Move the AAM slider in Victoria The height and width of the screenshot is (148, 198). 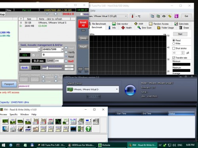(x=47, y=67)
